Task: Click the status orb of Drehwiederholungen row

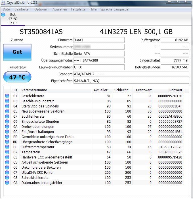Action: coord(7,126)
